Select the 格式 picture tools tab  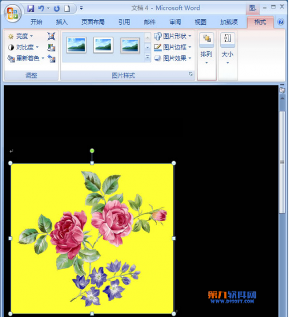(260, 22)
